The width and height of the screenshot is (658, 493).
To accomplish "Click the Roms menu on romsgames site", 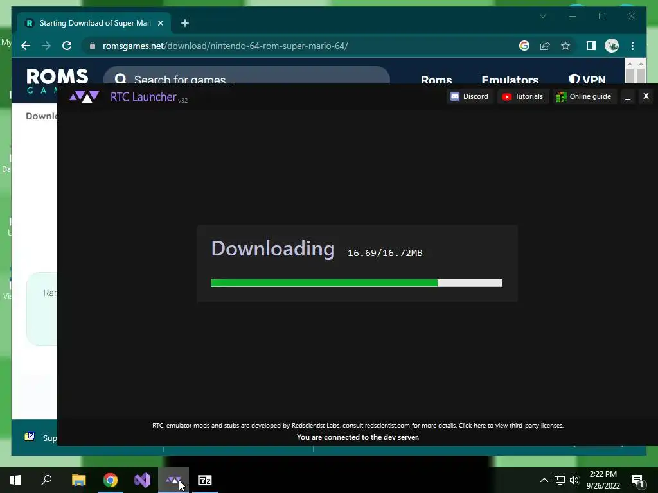I will 436,79.
